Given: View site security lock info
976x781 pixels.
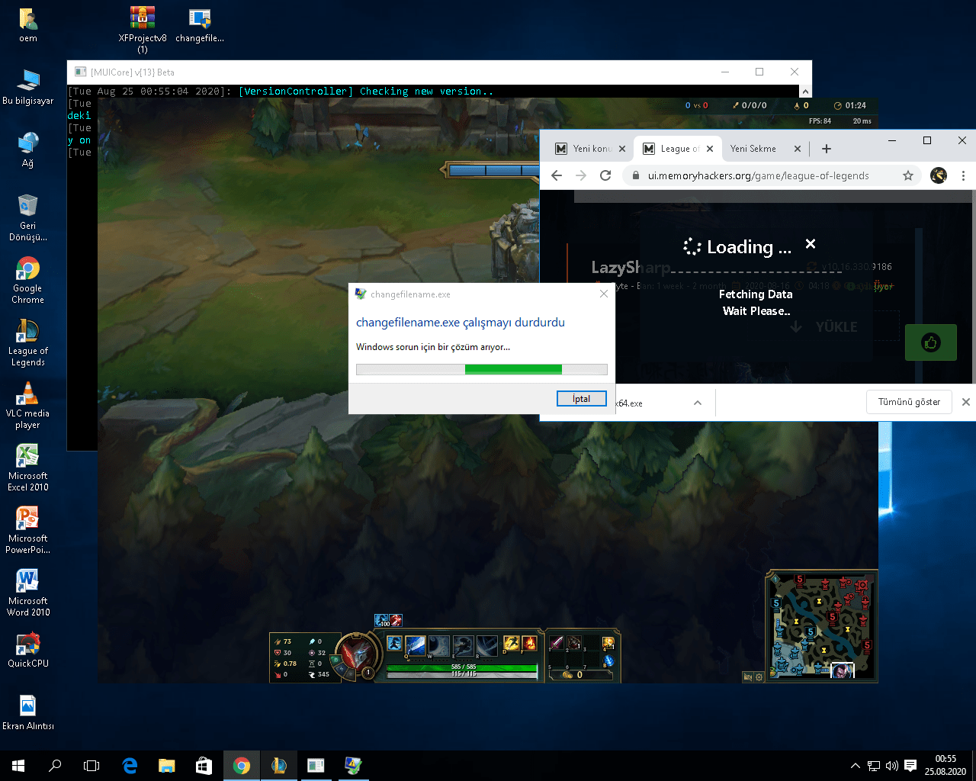Looking at the screenshot, I should [636, 175].
